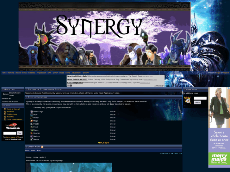Viewport: 230px width, 172px height.
Task: Click the Merry Maids banner ad
Action: point(219,128)
